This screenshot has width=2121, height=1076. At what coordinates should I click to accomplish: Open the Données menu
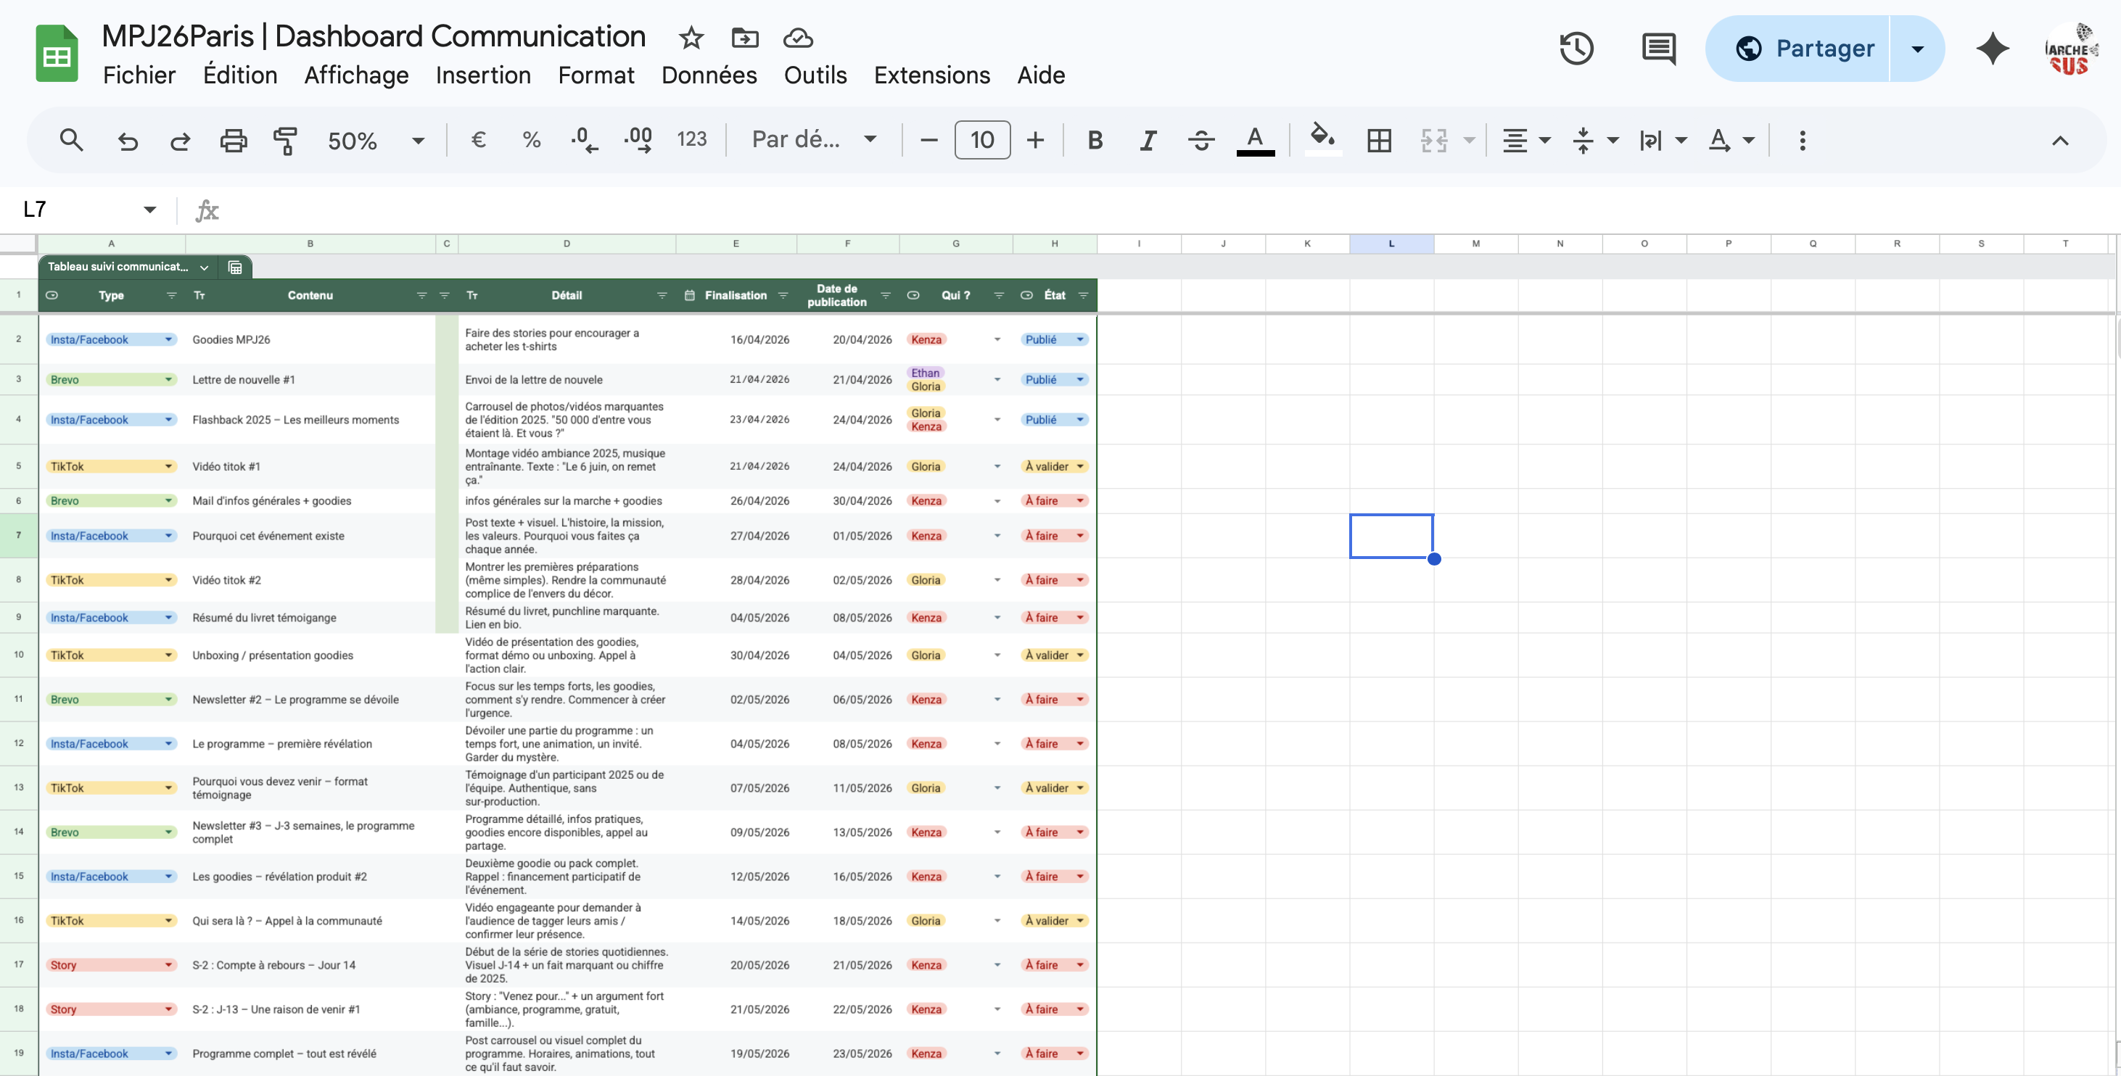coord(709,75)
